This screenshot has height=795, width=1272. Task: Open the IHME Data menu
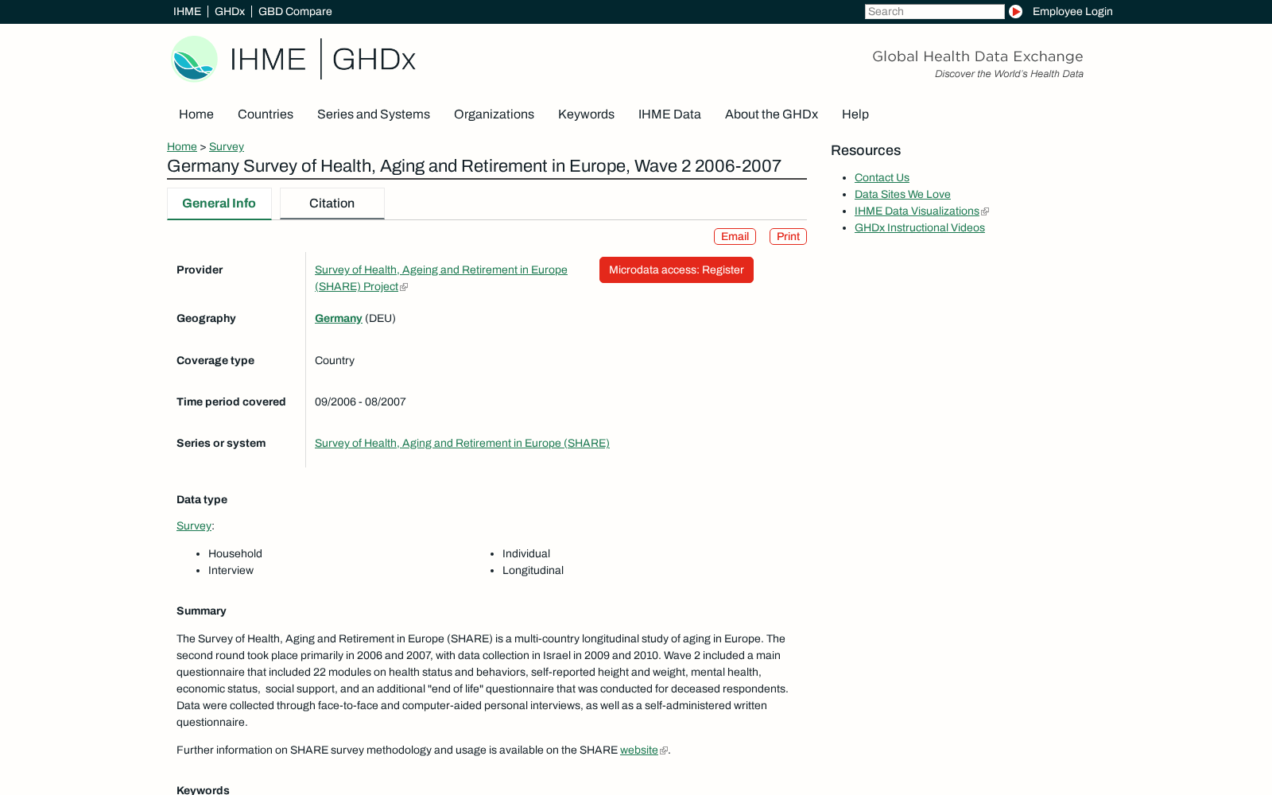click(669, 114)
